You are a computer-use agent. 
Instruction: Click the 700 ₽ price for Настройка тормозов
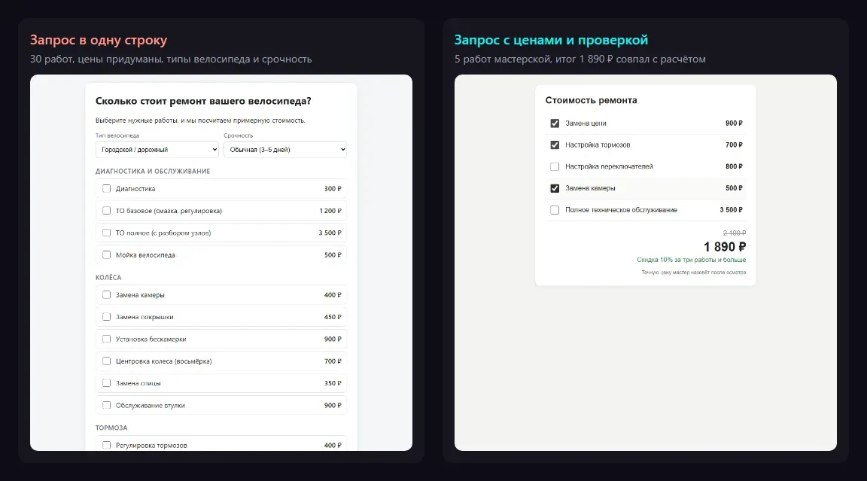pos(735,145)
